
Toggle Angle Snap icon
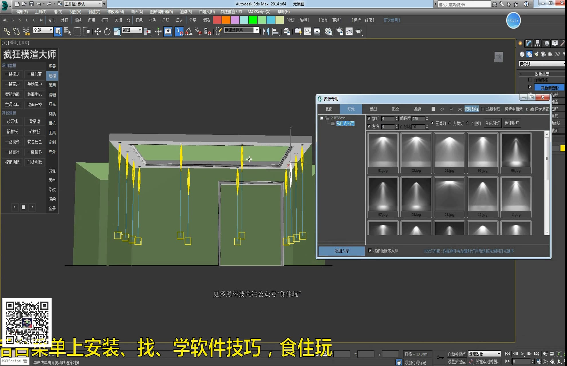click(x=189, y=31)
